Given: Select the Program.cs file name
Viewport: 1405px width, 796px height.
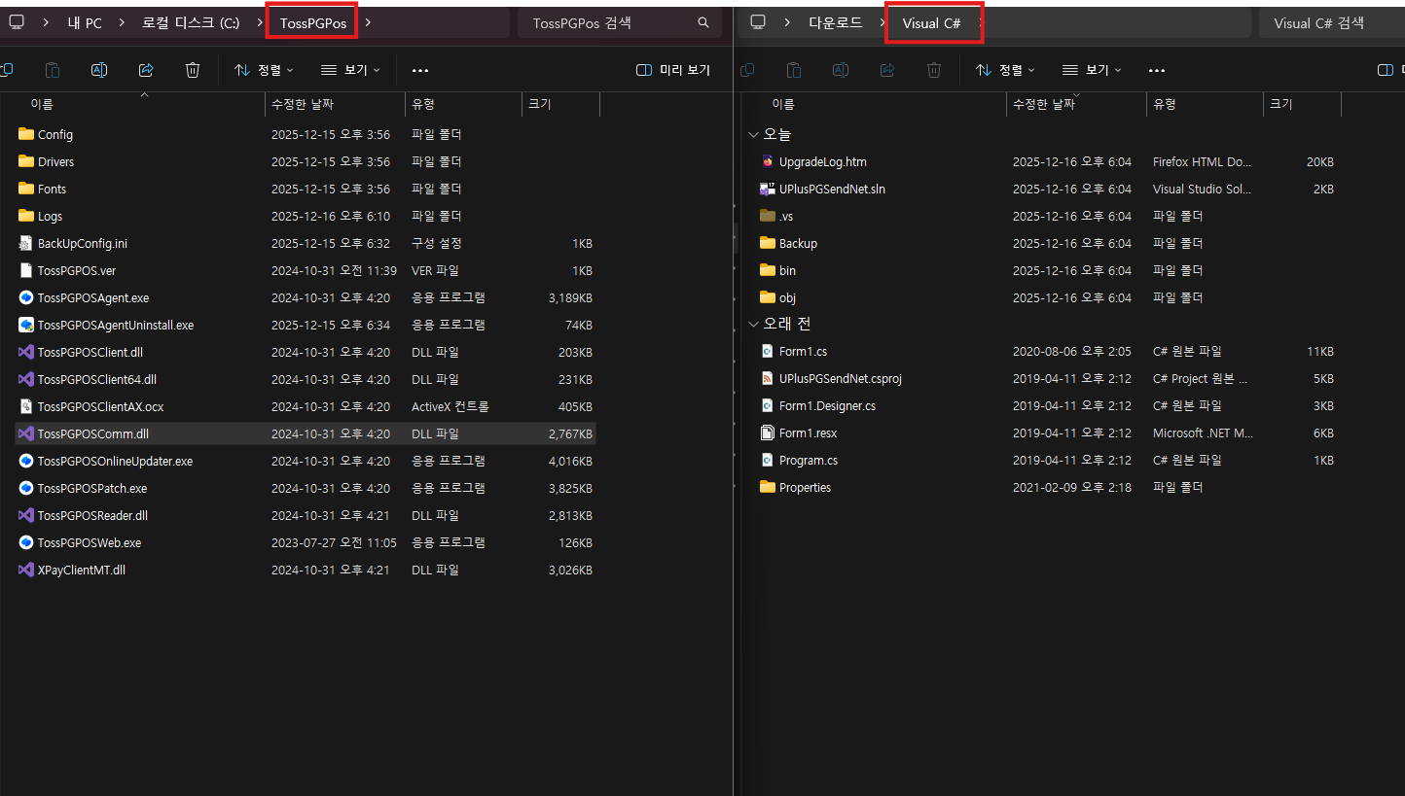Looking at the screenshot, I should coord(809,460).
